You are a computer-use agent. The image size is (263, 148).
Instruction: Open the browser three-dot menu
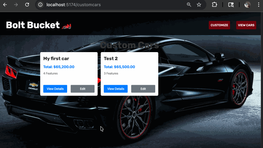(x=259, y=5)
